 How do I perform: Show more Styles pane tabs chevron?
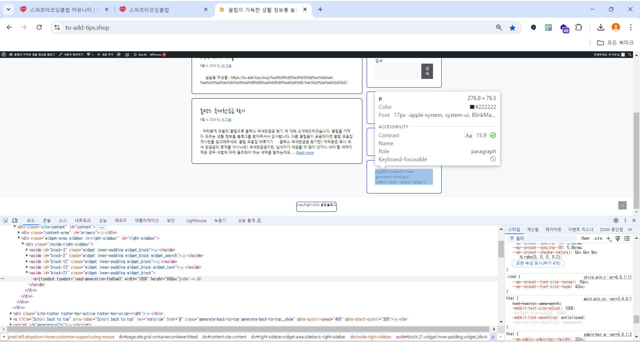click(x=630, y=229)
